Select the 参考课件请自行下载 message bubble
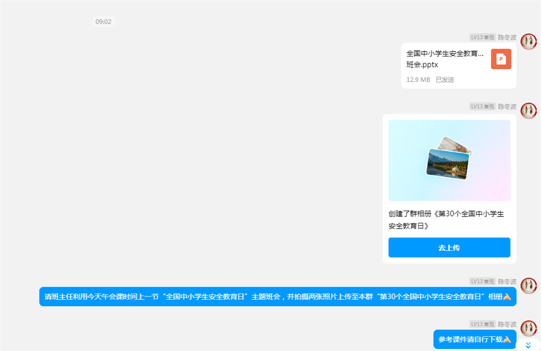The width and height of the screenshot is (541, 351). click(474, 339)
